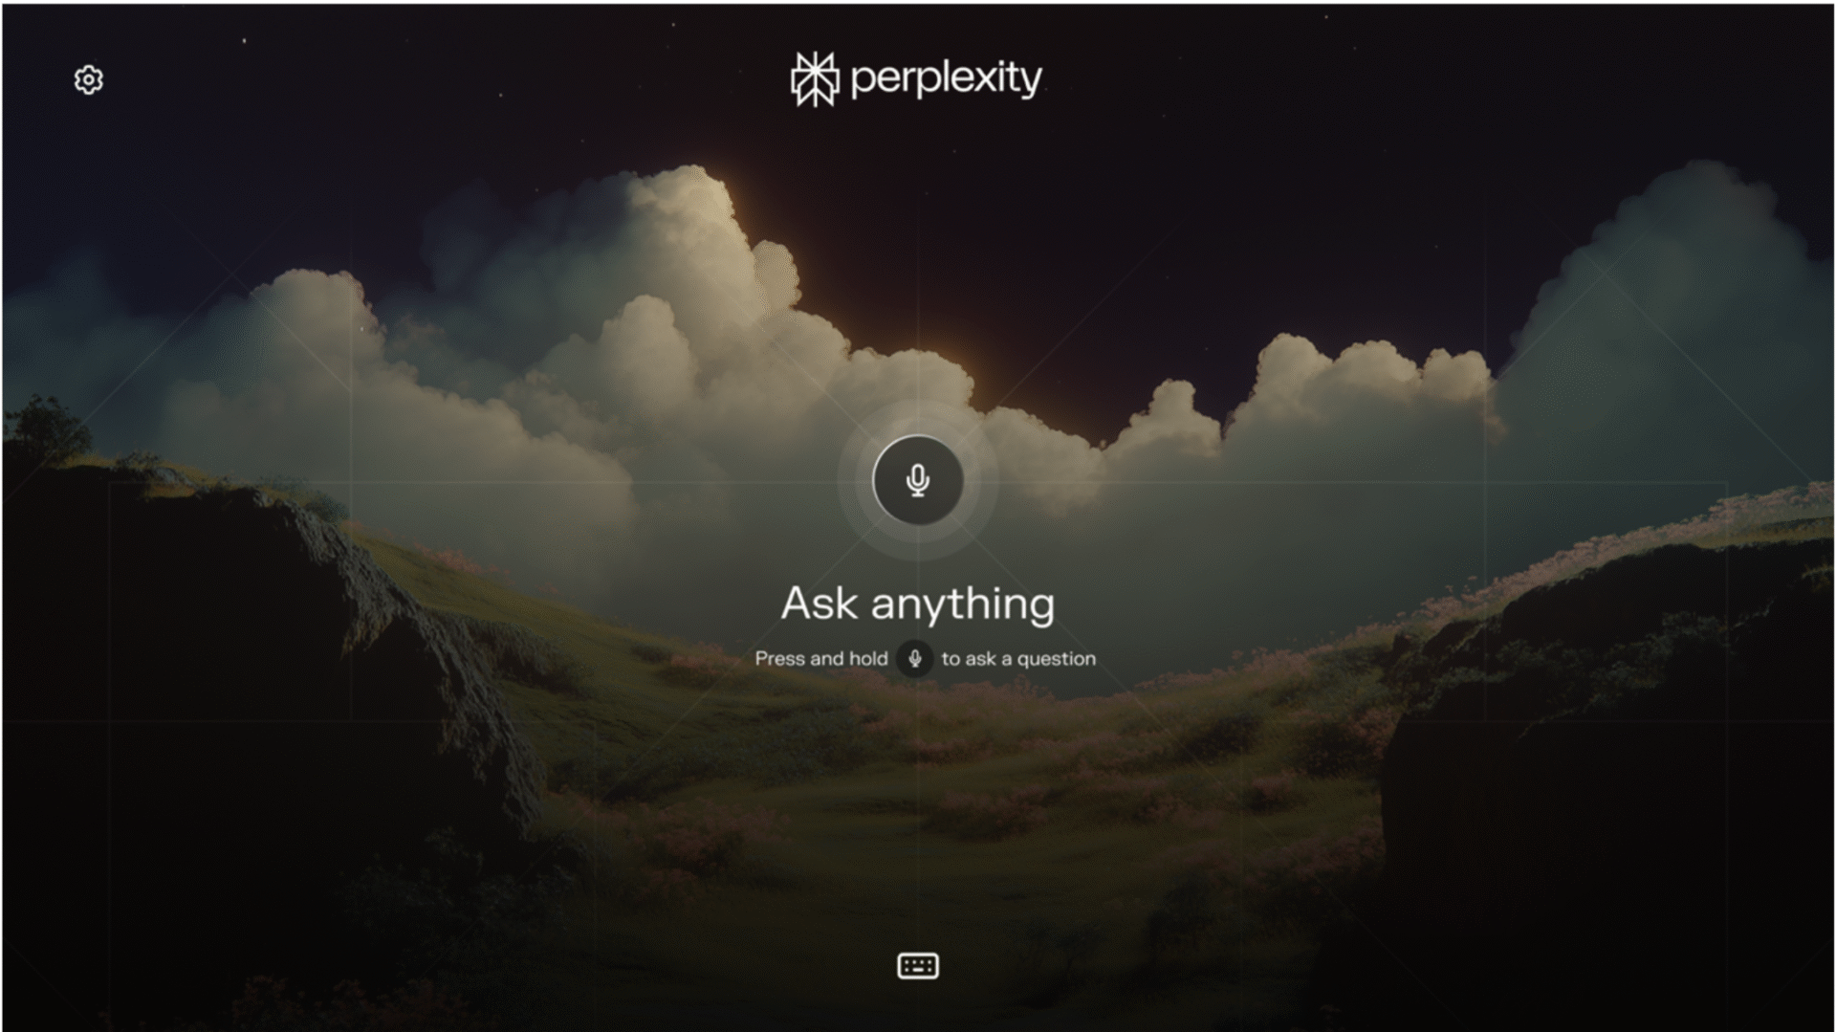Tap the large circular microphone button
This screenshot has height=1032, width=1836.
pos(917,479)
